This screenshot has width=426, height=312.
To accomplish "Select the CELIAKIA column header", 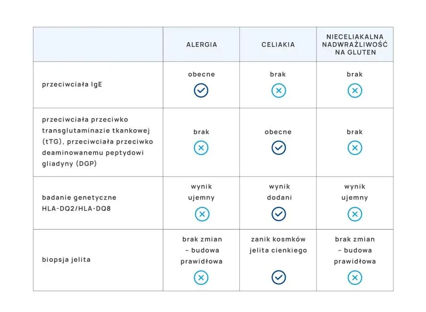I will click(278, 45).
